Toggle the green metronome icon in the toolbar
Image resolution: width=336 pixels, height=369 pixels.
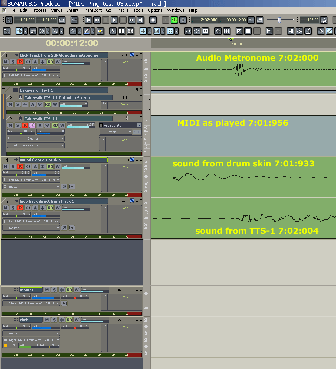click(x=174, y=20)
